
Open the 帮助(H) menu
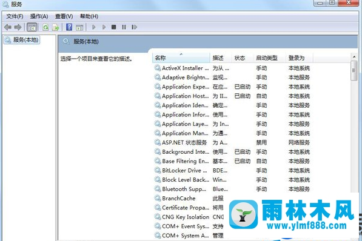89,16
